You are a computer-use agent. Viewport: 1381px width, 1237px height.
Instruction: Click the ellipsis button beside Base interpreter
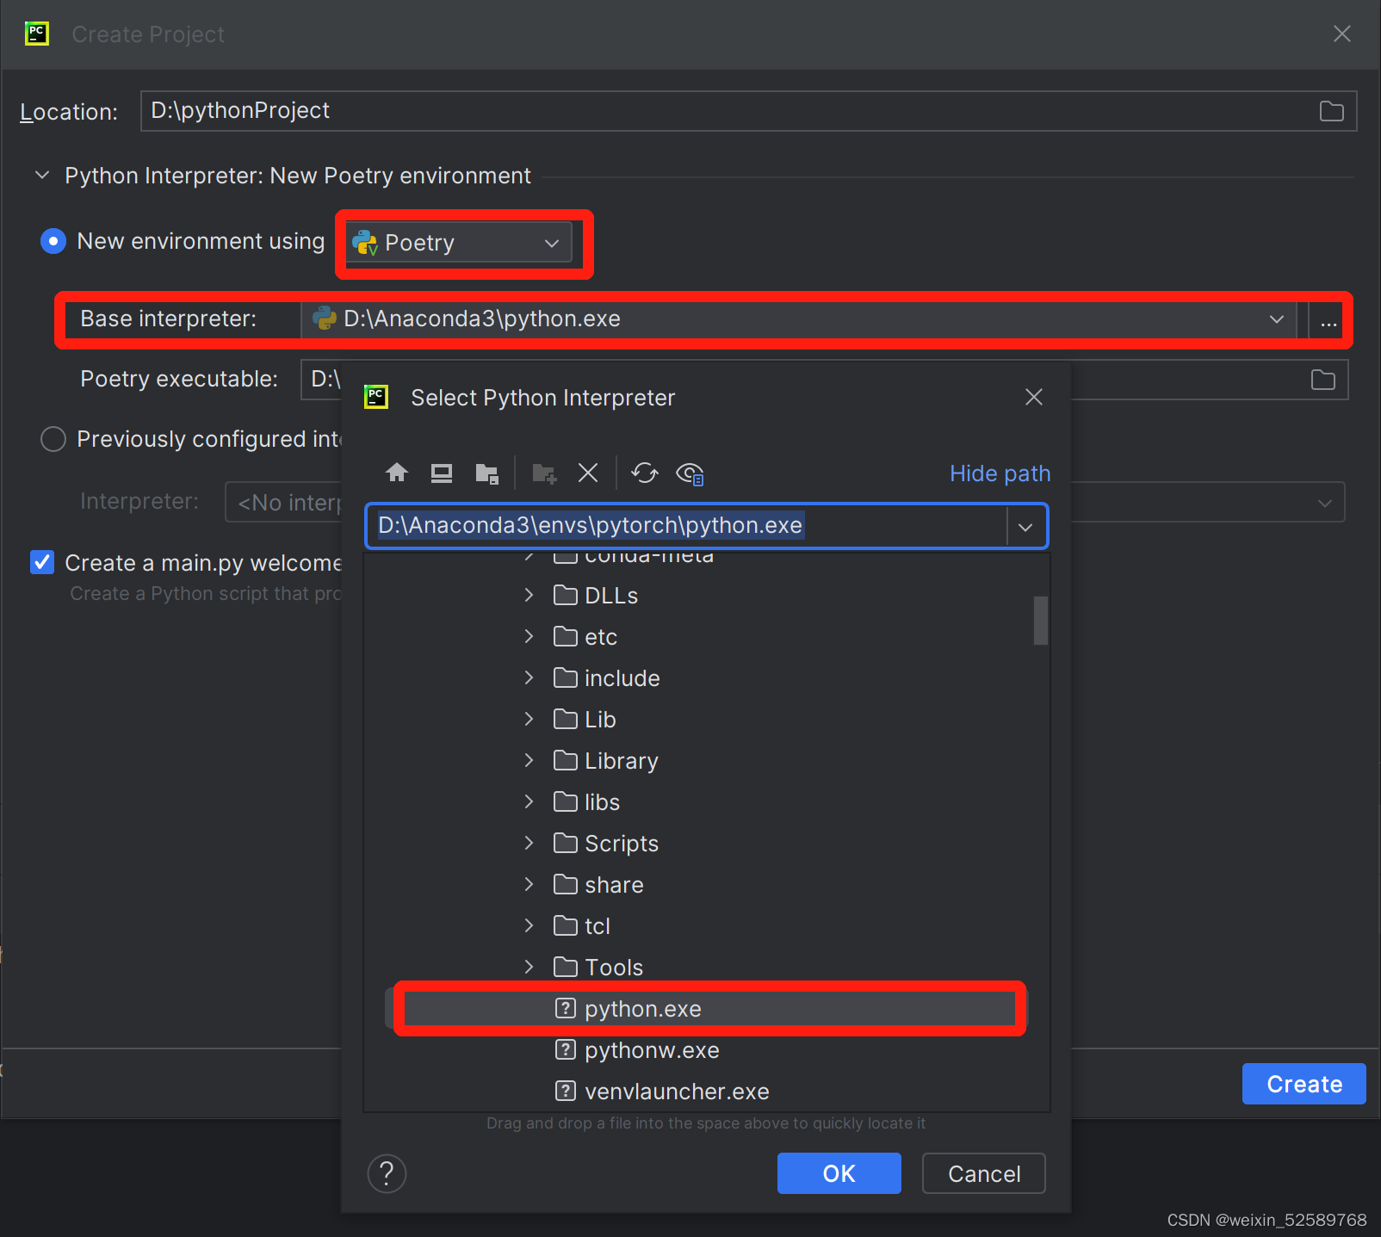(x=1328, y=321)
